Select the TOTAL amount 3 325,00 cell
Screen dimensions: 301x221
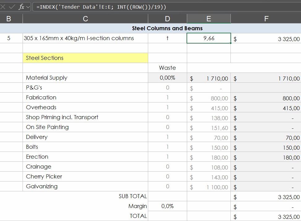coord(266,216)
